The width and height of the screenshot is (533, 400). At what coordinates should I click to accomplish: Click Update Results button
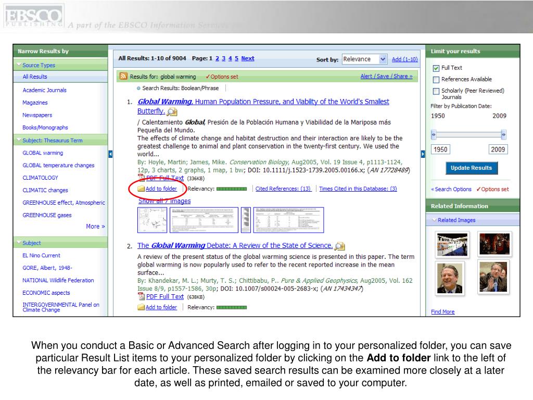tap(471, 168)
